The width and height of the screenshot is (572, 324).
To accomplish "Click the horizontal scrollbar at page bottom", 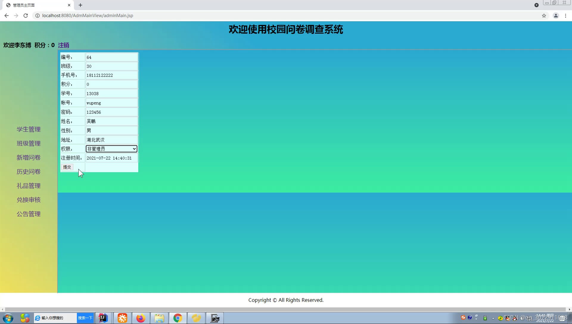I will [x=285, y=309].
